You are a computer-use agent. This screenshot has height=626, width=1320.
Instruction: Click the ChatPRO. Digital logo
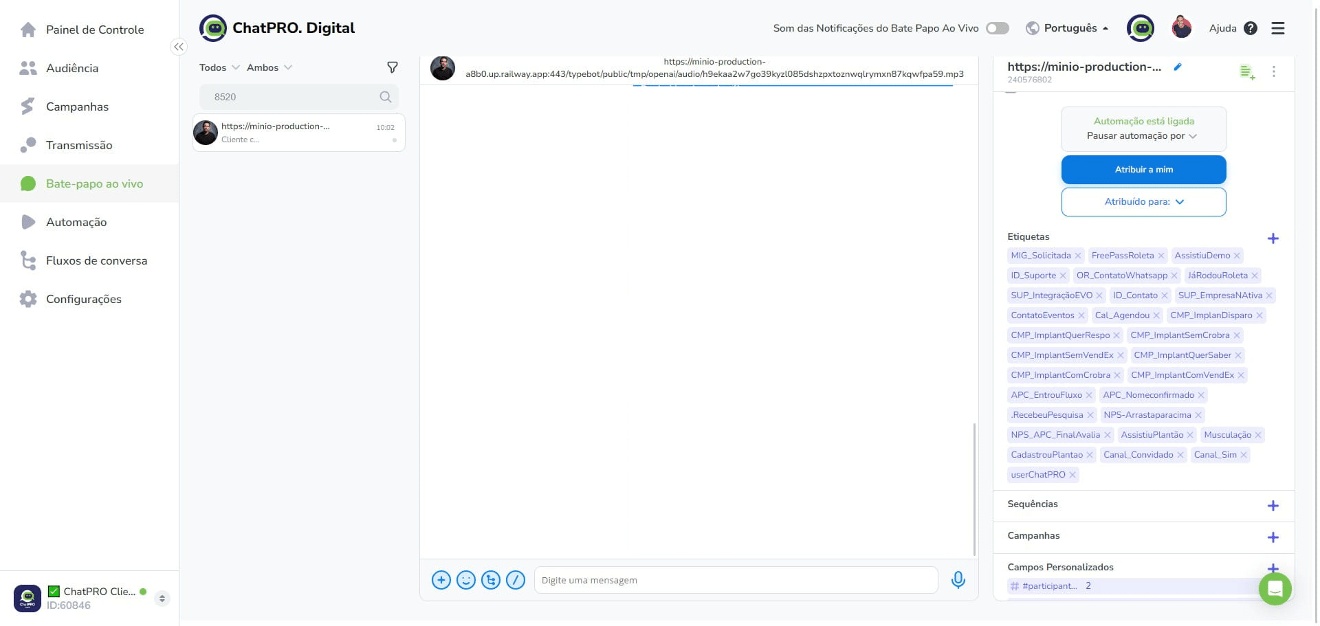[x=277, y=28]
